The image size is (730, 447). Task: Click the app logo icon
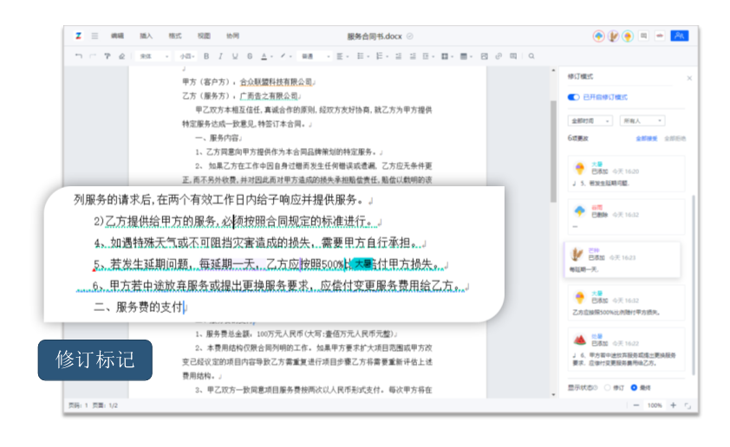click(78, 36)
